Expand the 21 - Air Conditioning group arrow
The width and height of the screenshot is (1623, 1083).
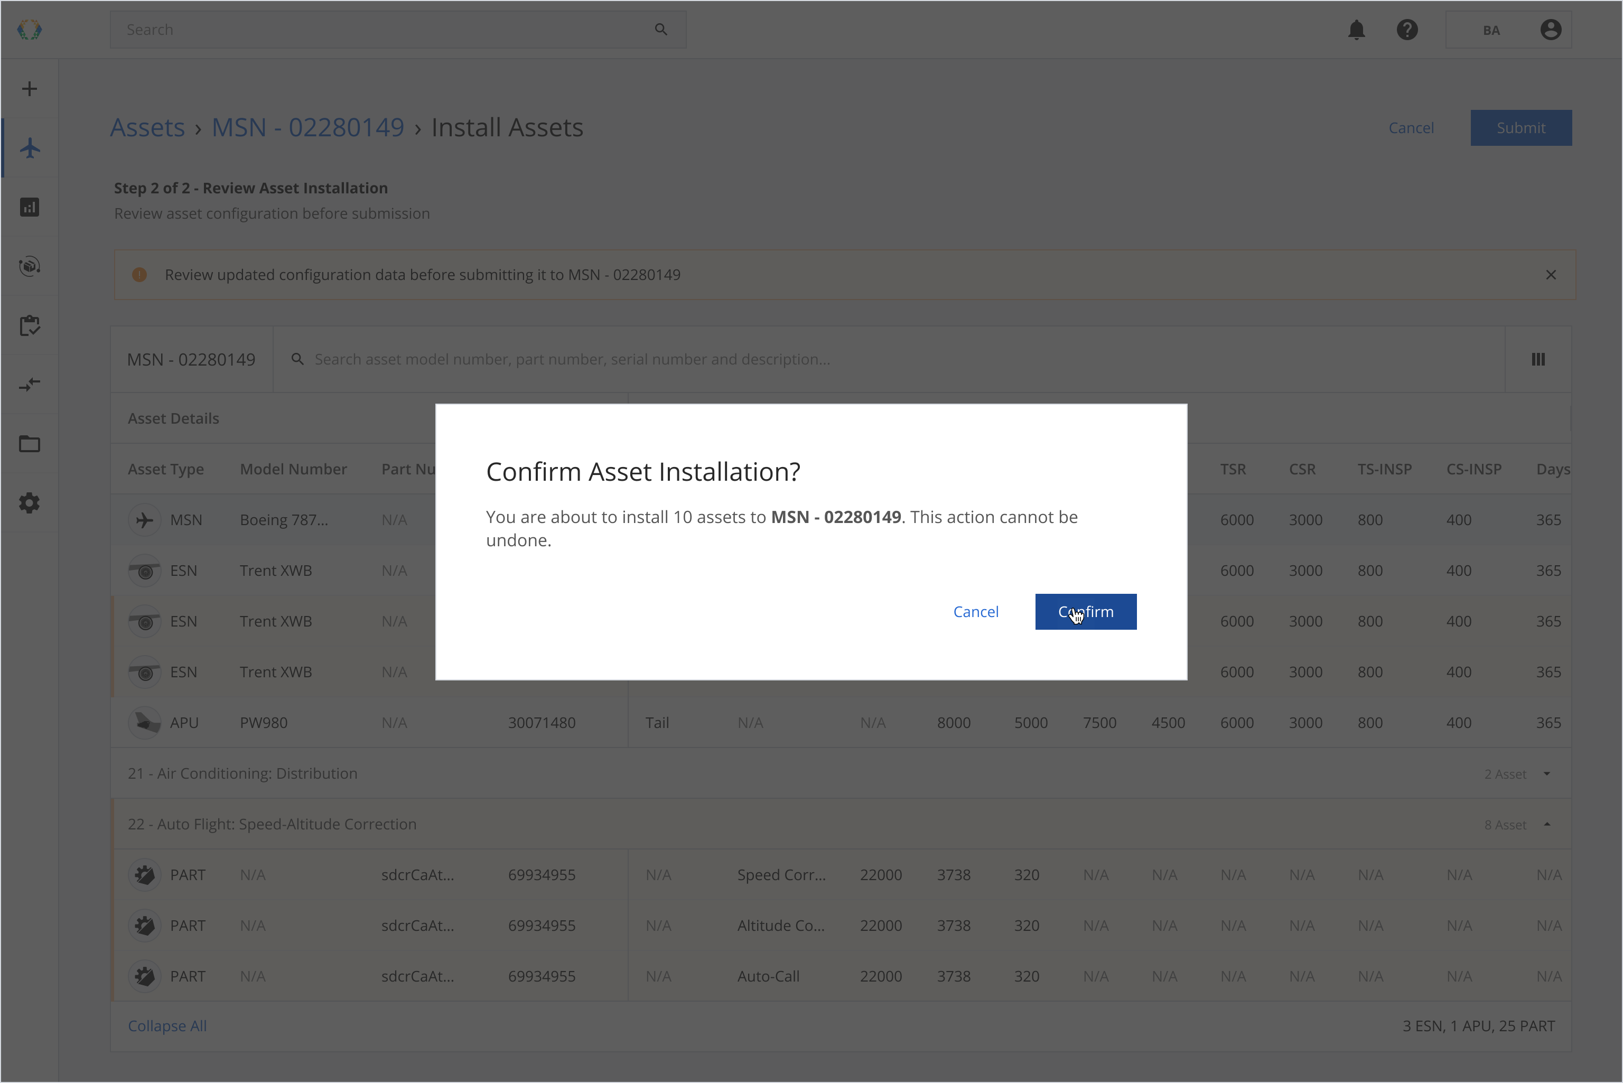click(1546, 773)
